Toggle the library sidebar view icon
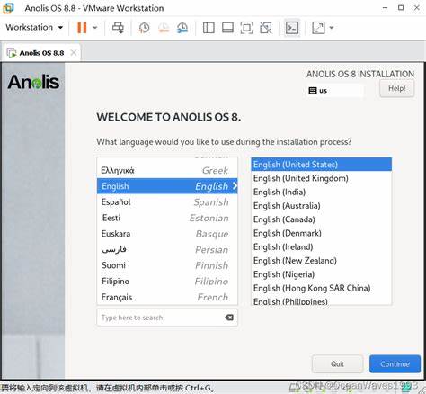Image resolution: width=426 pixels, height=394 pixels. (x=209, y=28)
